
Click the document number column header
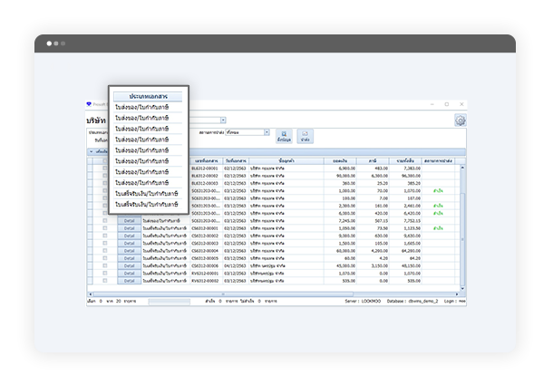207,160
